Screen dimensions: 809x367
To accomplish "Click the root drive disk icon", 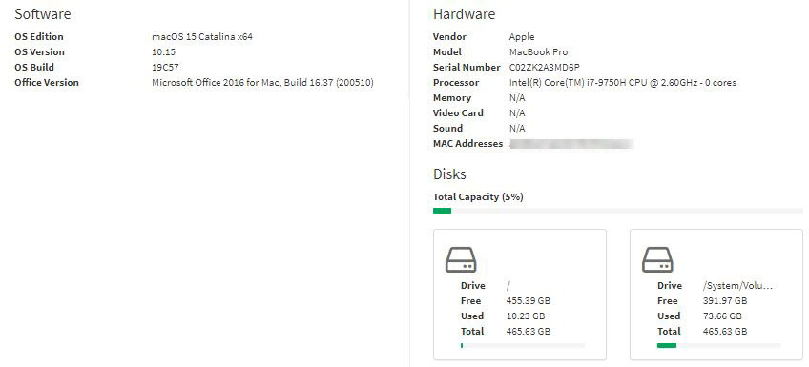I will pyautogui.click(x=461, y=260).
